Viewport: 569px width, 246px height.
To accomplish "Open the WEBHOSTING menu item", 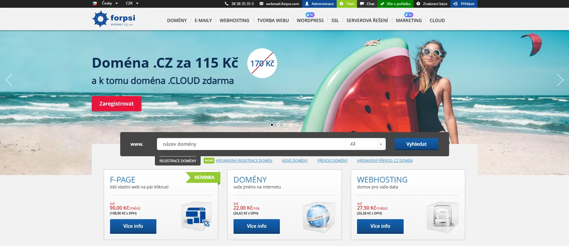I will tap(234, 20).
